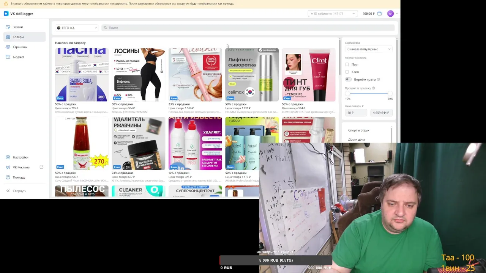This screenshot has height=273, width=486.
Task: Toggle the Вернём траты switch
Action: [348, 79]
